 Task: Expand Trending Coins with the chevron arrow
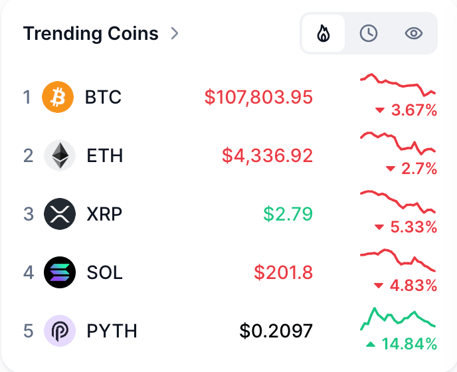pyautogui.click(x=175, y=33)
